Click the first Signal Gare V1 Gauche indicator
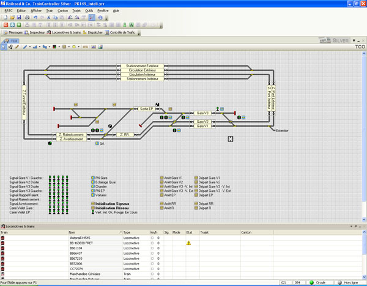Viewport: 367px width, 286px height. click(x=51, y=178)
